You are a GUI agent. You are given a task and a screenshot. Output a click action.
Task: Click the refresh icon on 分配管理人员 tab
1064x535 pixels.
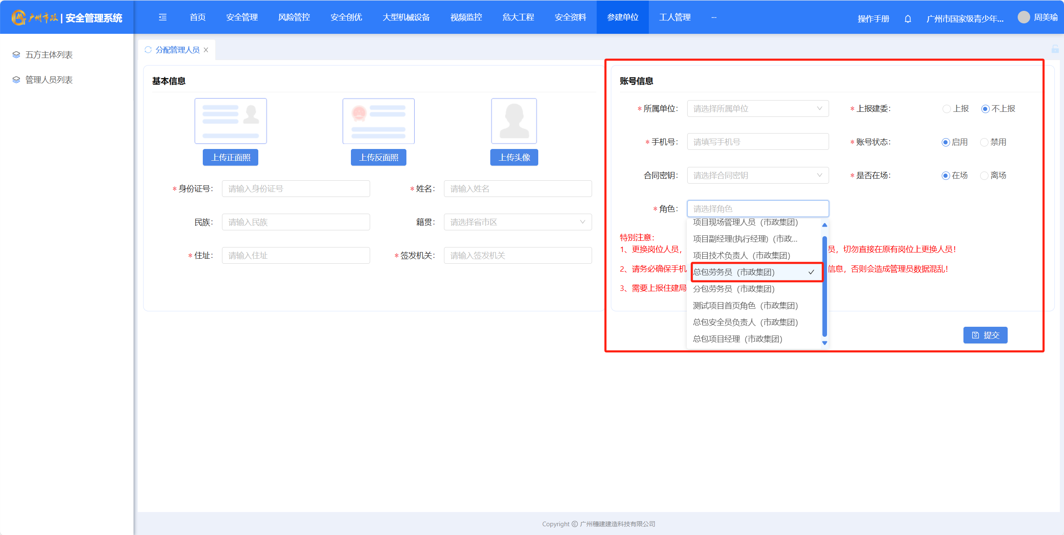tap(148, 50)
